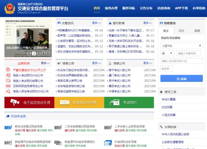Click the camera icon on 电子监控违法处理 banner
This screenshot has width=207, height=149.
pyautogui.click(x=15, y=102)
